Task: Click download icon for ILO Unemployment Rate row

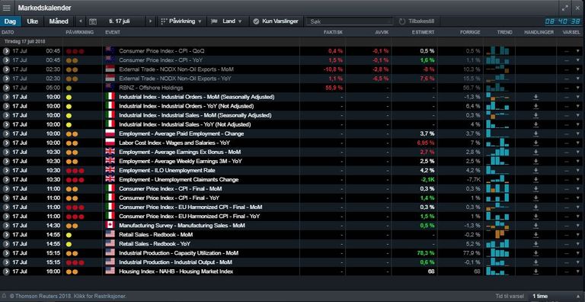Action: tap(535, 170)
